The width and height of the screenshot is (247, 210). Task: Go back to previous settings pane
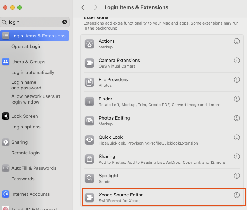83,7
